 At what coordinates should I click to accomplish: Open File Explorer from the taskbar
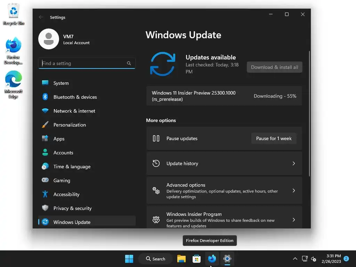pos(181,259)
